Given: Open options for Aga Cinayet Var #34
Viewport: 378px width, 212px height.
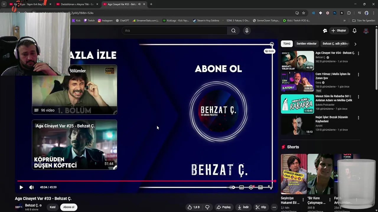Looking at the screenshot, I should click(359, 54).
